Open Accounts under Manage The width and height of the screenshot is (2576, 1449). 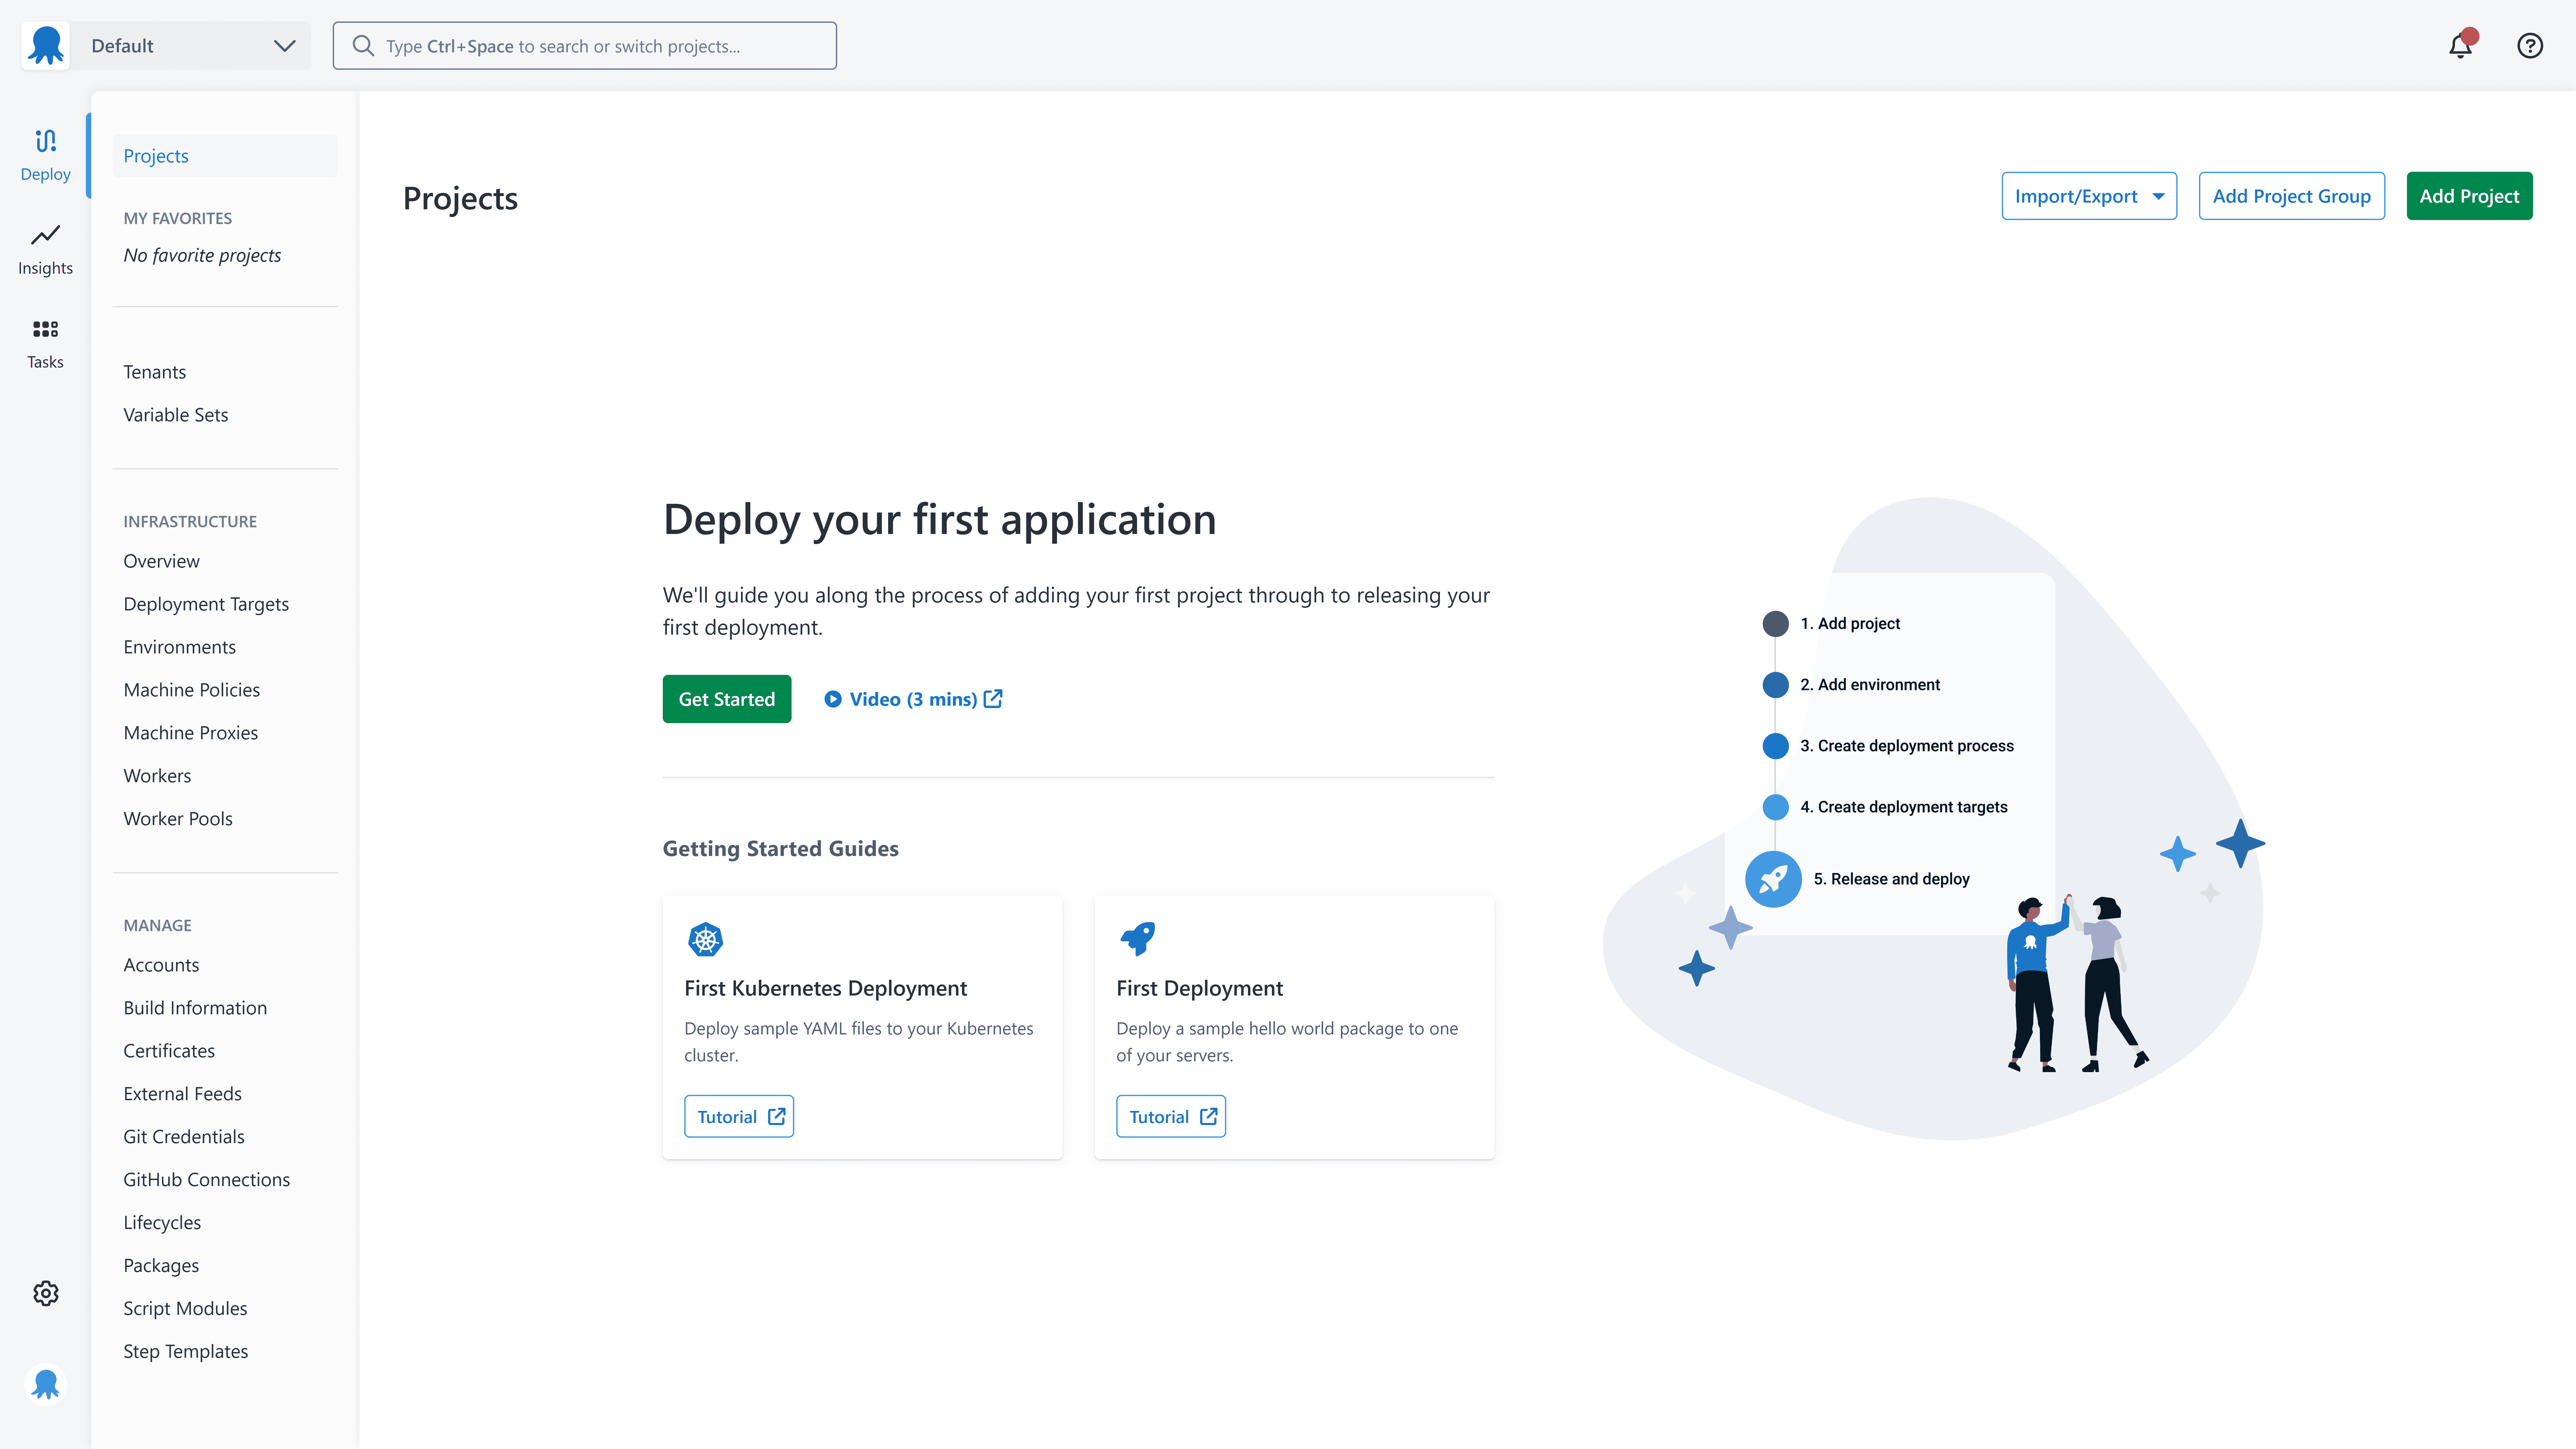point(161,965)
